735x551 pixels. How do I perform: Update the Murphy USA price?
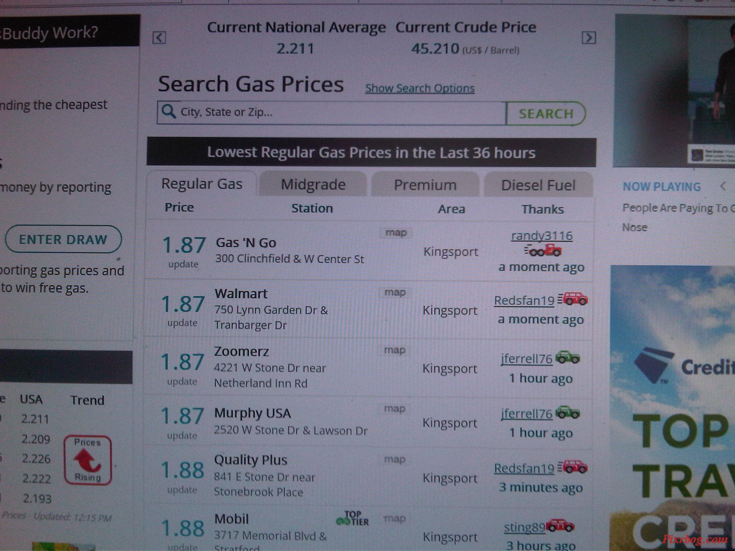(182, 435)
